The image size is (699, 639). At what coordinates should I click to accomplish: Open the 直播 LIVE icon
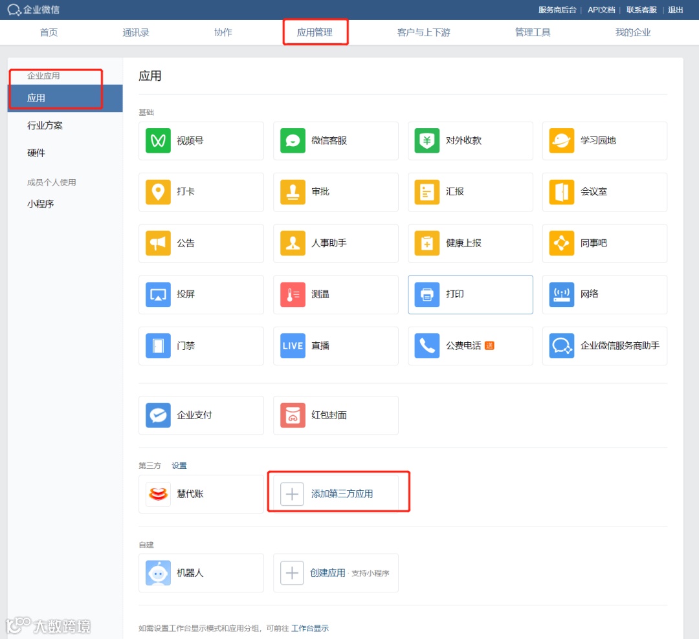[293, 346]
